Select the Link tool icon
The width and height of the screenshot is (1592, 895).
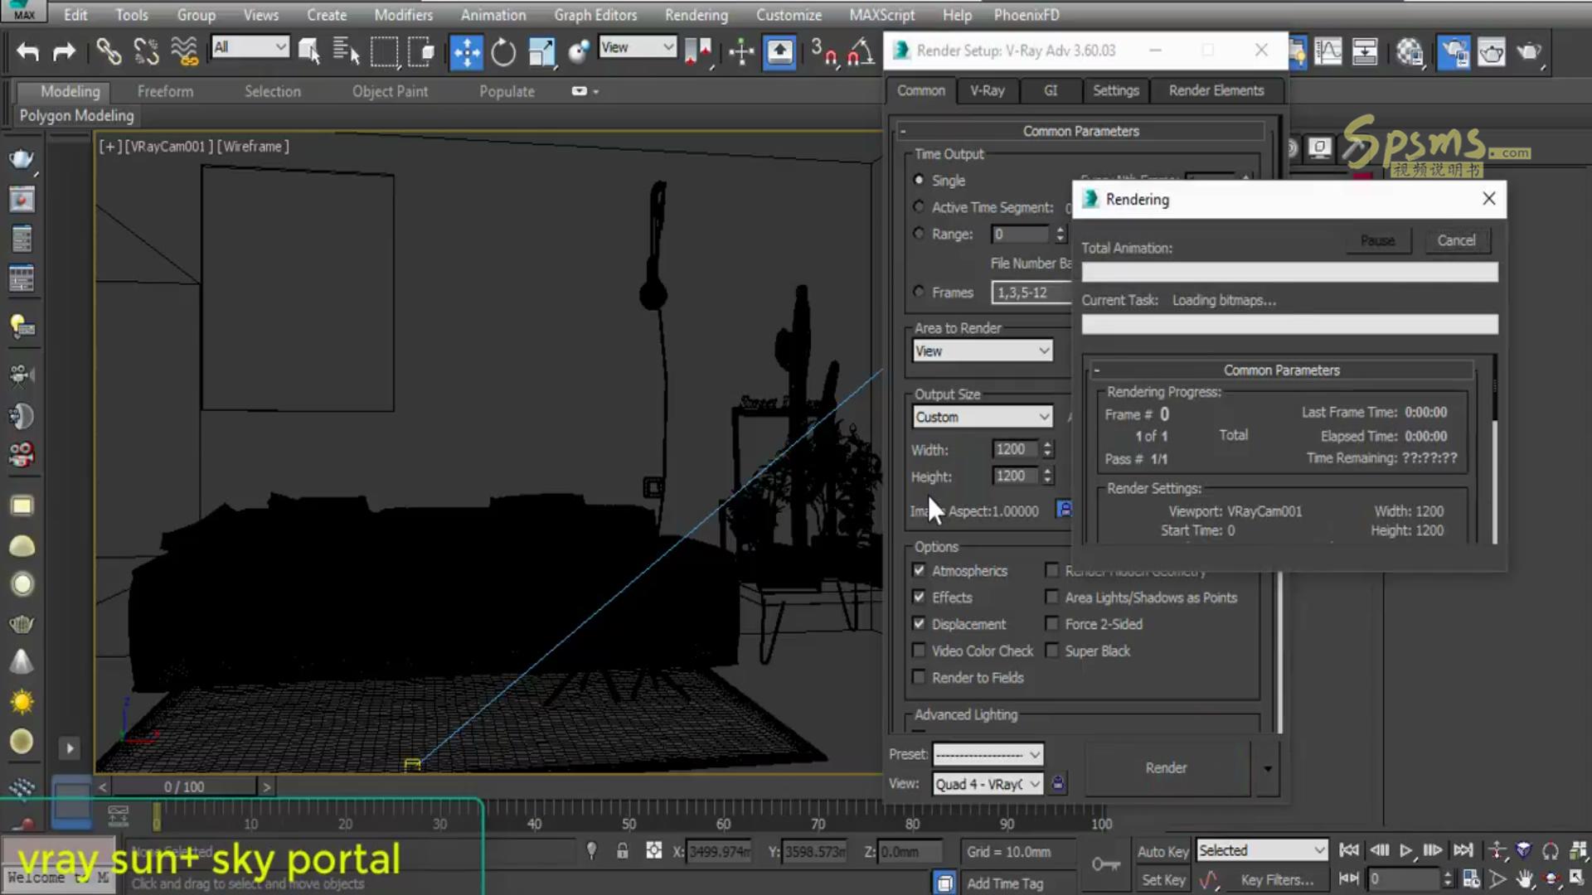(x=108, y=51)
